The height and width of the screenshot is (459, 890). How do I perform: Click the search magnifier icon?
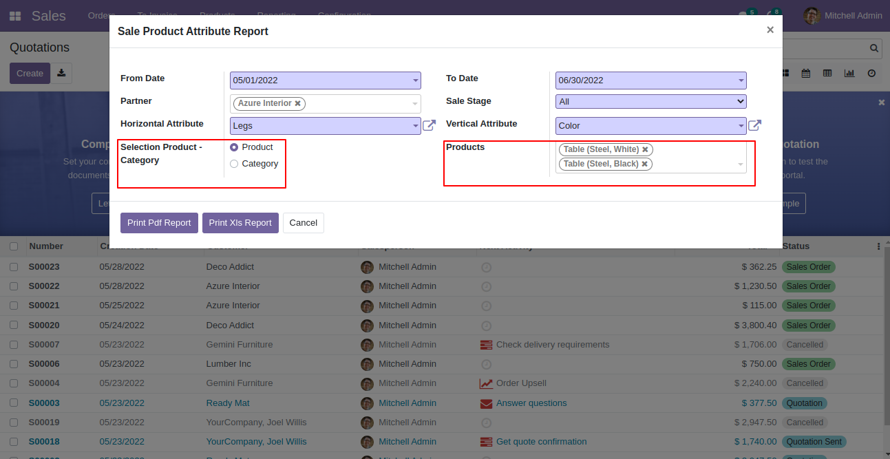pos(874,48)
